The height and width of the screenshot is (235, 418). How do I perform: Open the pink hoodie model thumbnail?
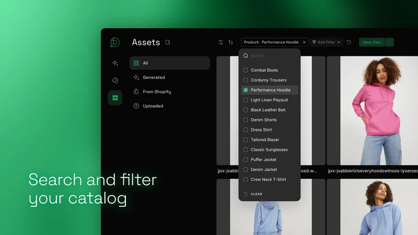(373, 111)
